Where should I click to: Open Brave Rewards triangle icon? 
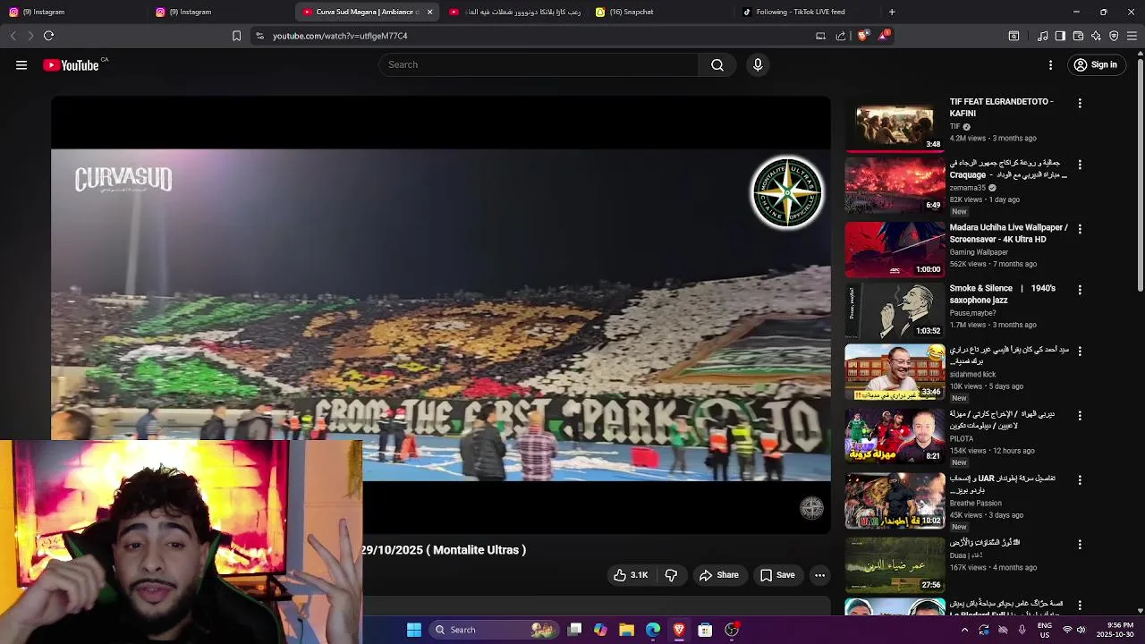tap(884, 36)
